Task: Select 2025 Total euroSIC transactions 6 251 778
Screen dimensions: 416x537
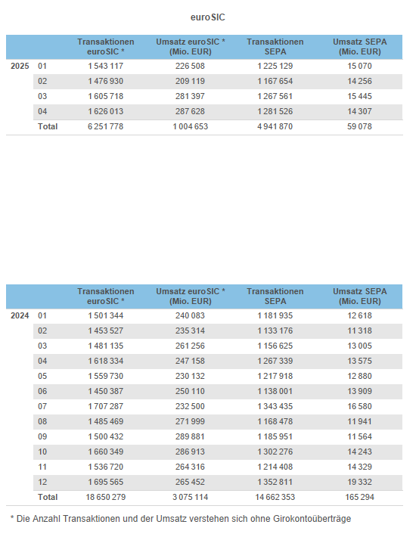Action: pyautogui.click(x=105, y=126)
